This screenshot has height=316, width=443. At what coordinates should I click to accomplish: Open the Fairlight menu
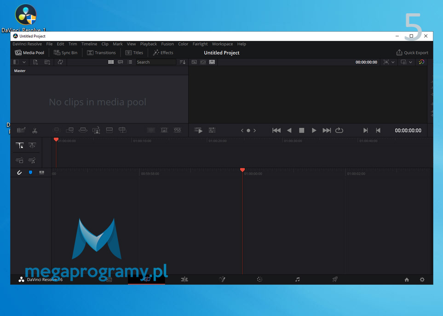200,44
